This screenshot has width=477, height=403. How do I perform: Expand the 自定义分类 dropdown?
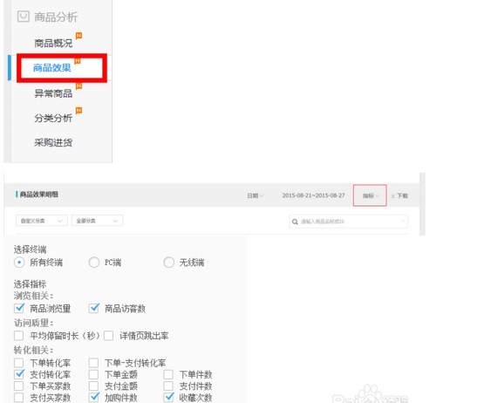41,221
